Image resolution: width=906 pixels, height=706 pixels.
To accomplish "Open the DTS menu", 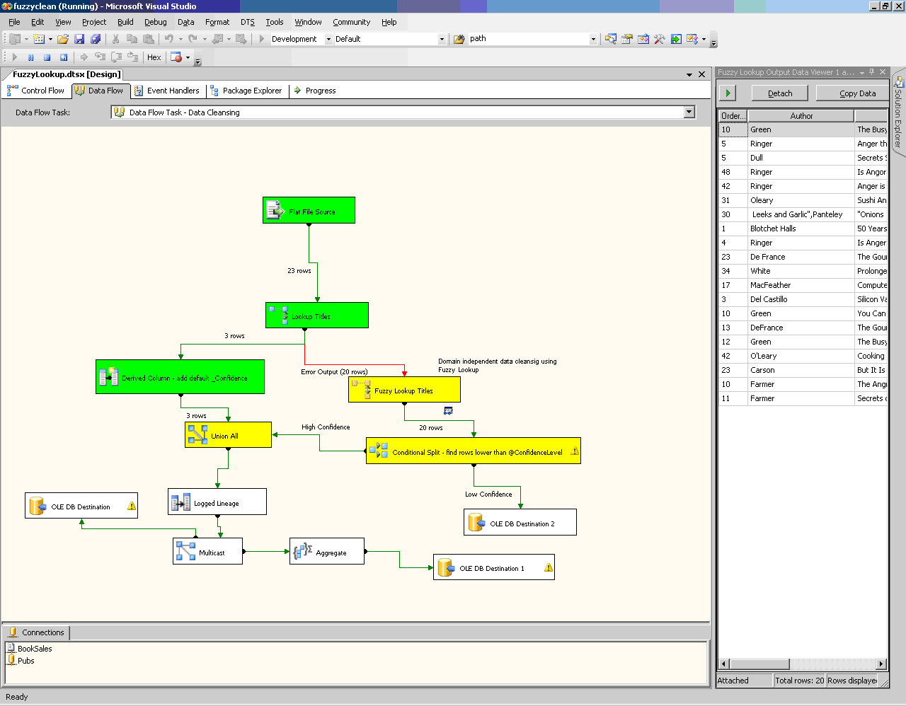I will (247, 22).
